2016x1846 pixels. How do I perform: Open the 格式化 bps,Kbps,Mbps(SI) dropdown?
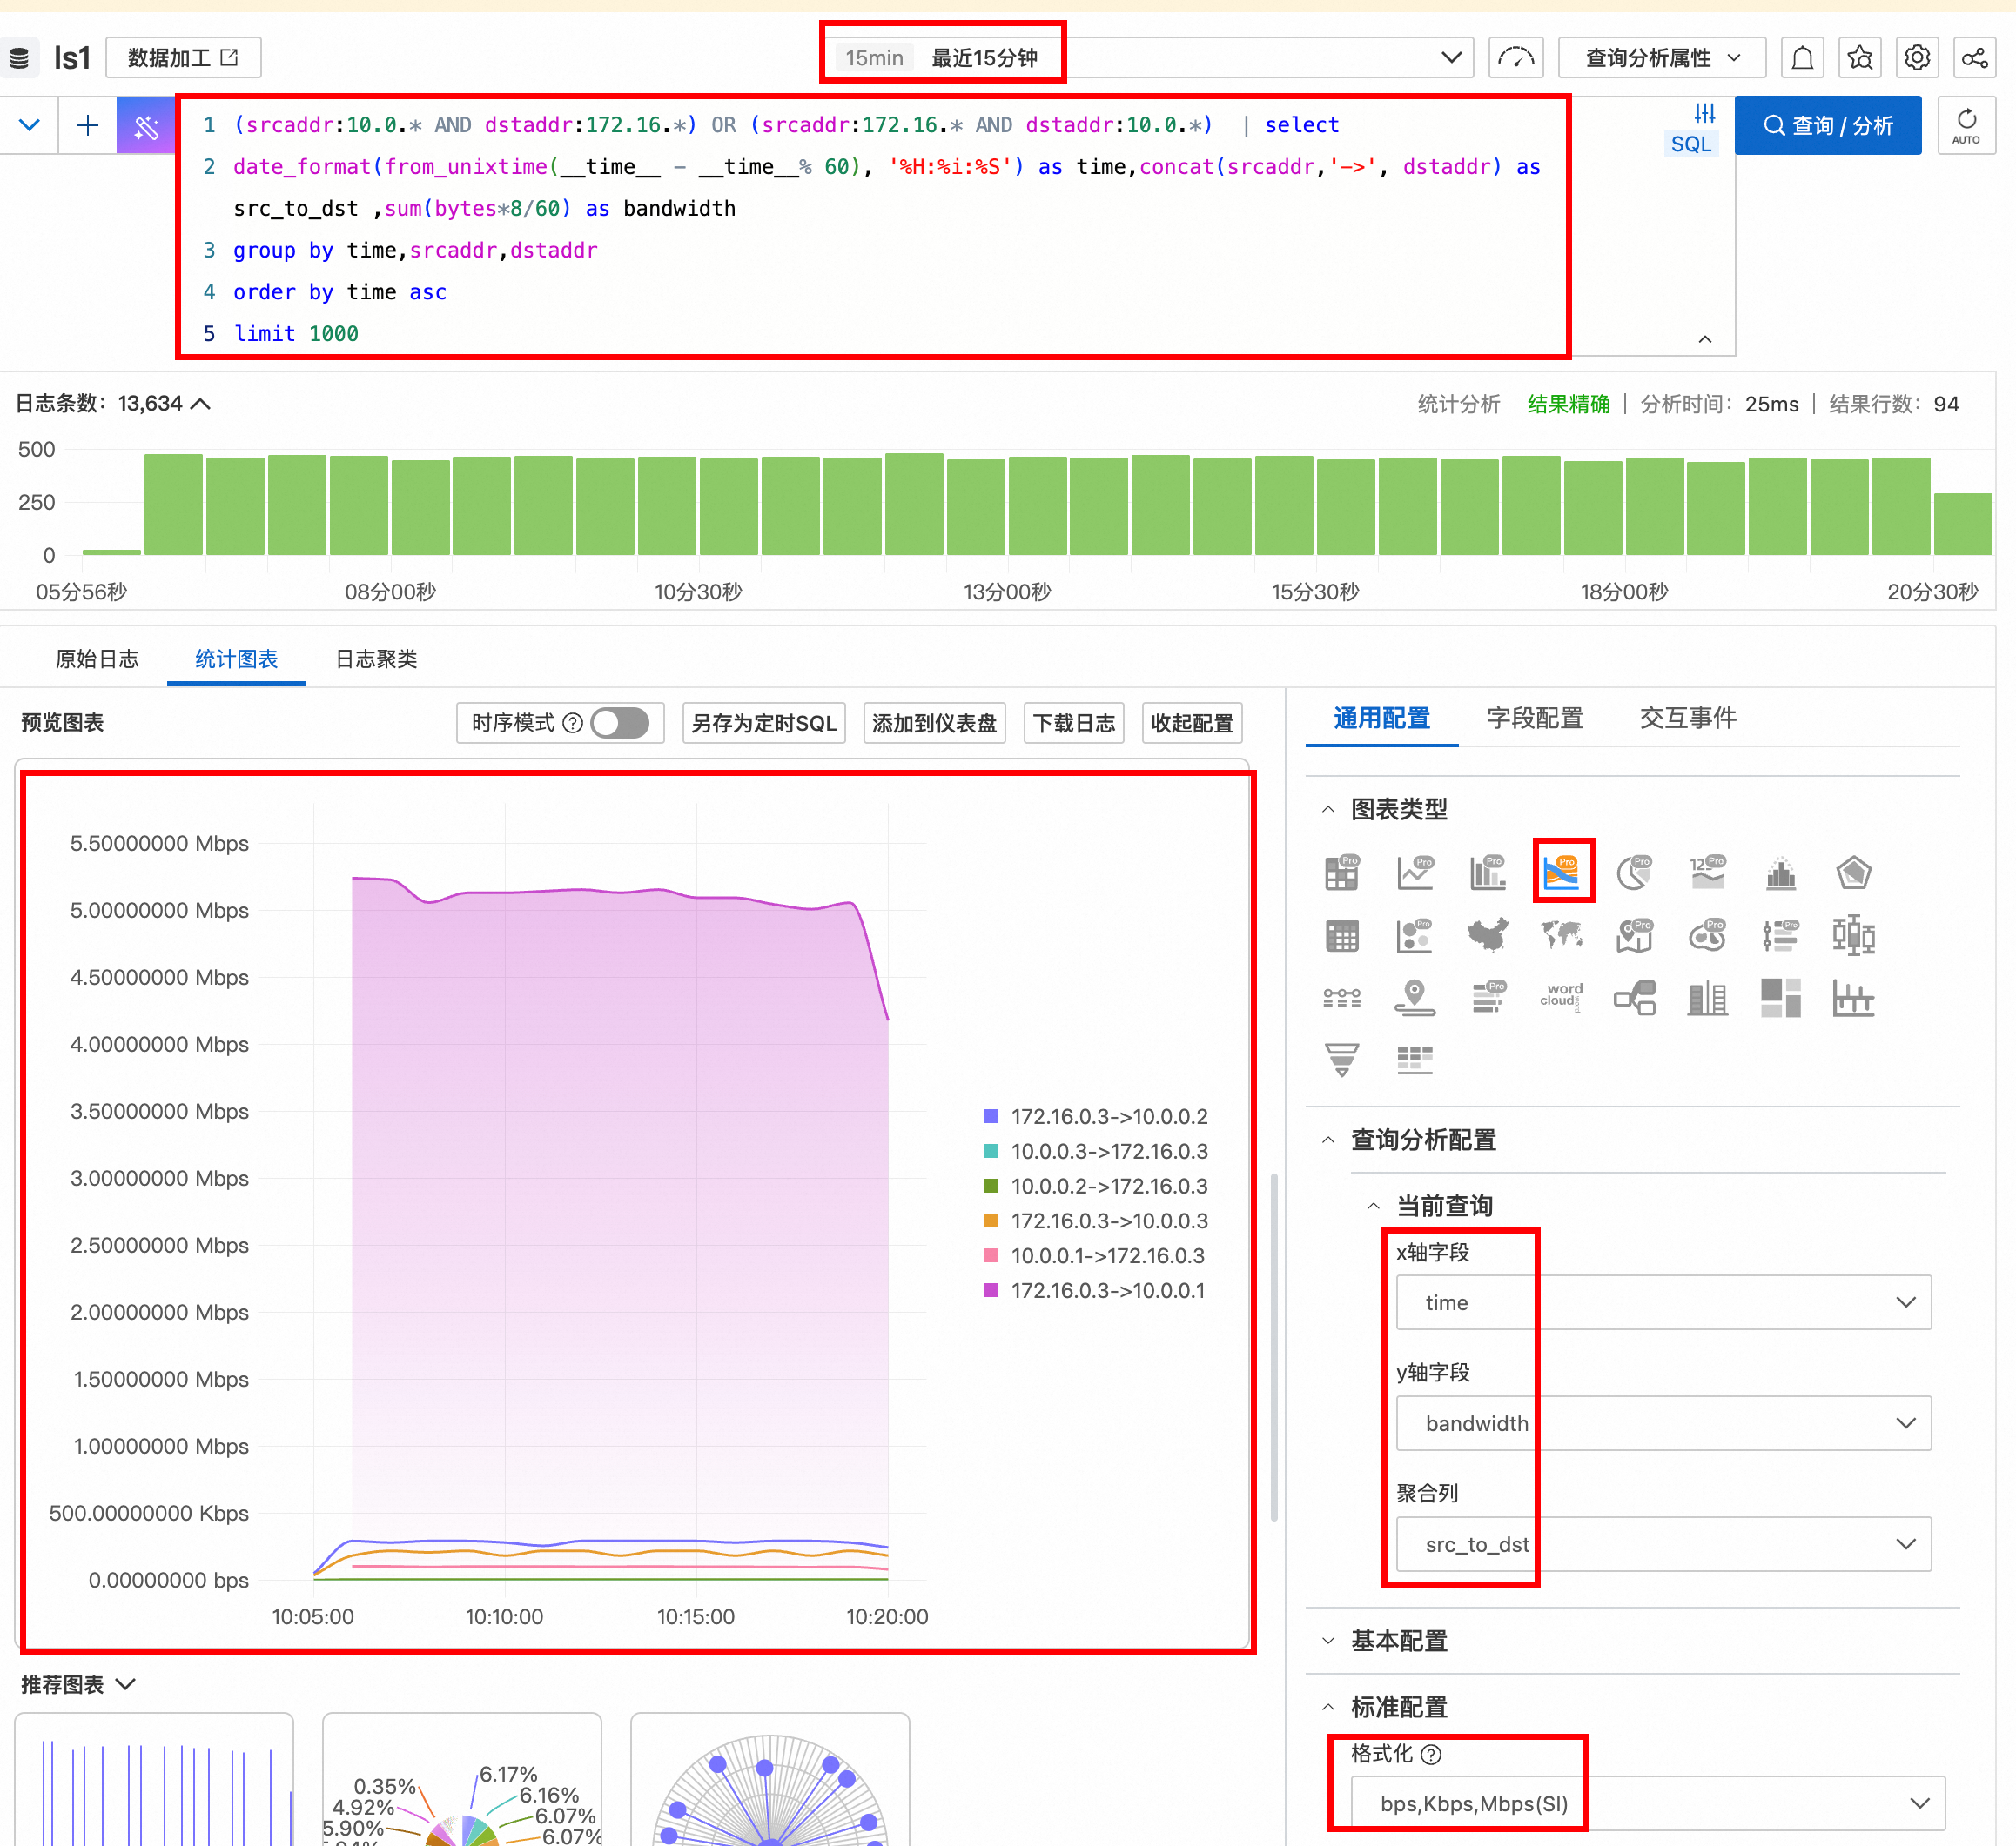pos(1648,1804)
